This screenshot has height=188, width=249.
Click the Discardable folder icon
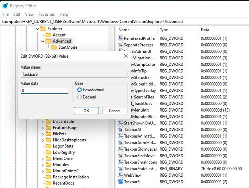click(48, 122)
